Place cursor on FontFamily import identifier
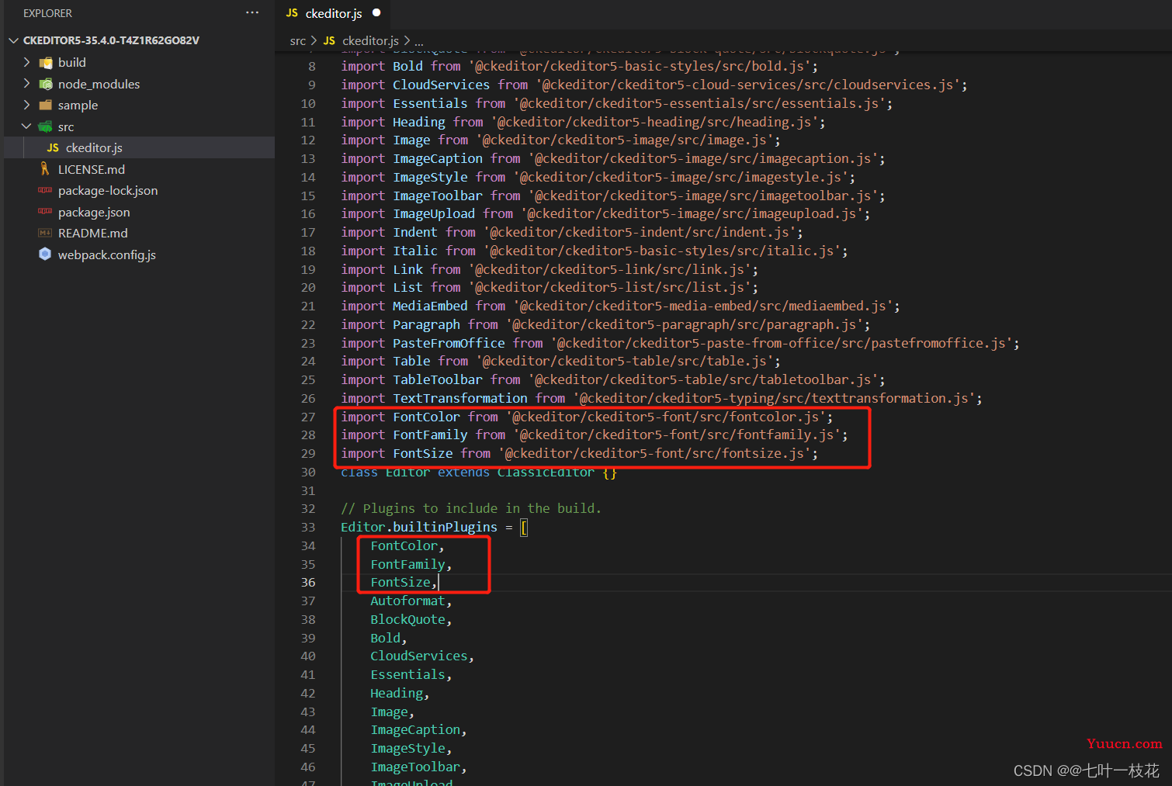1172x786 pixels. point(430,435)
